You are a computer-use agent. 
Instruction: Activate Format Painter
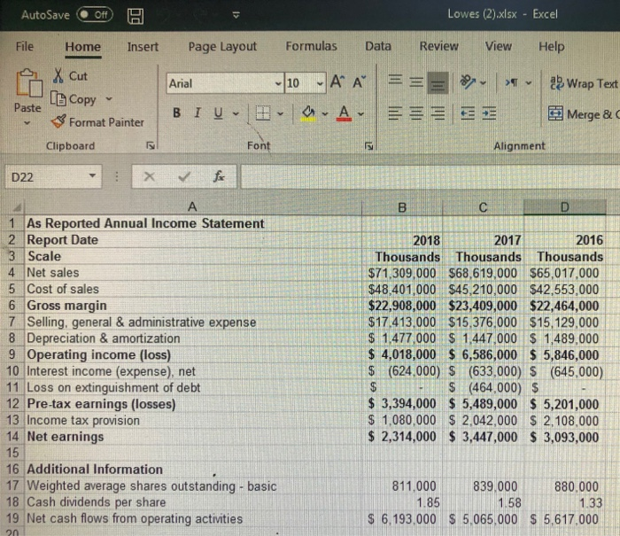point(97,122)
